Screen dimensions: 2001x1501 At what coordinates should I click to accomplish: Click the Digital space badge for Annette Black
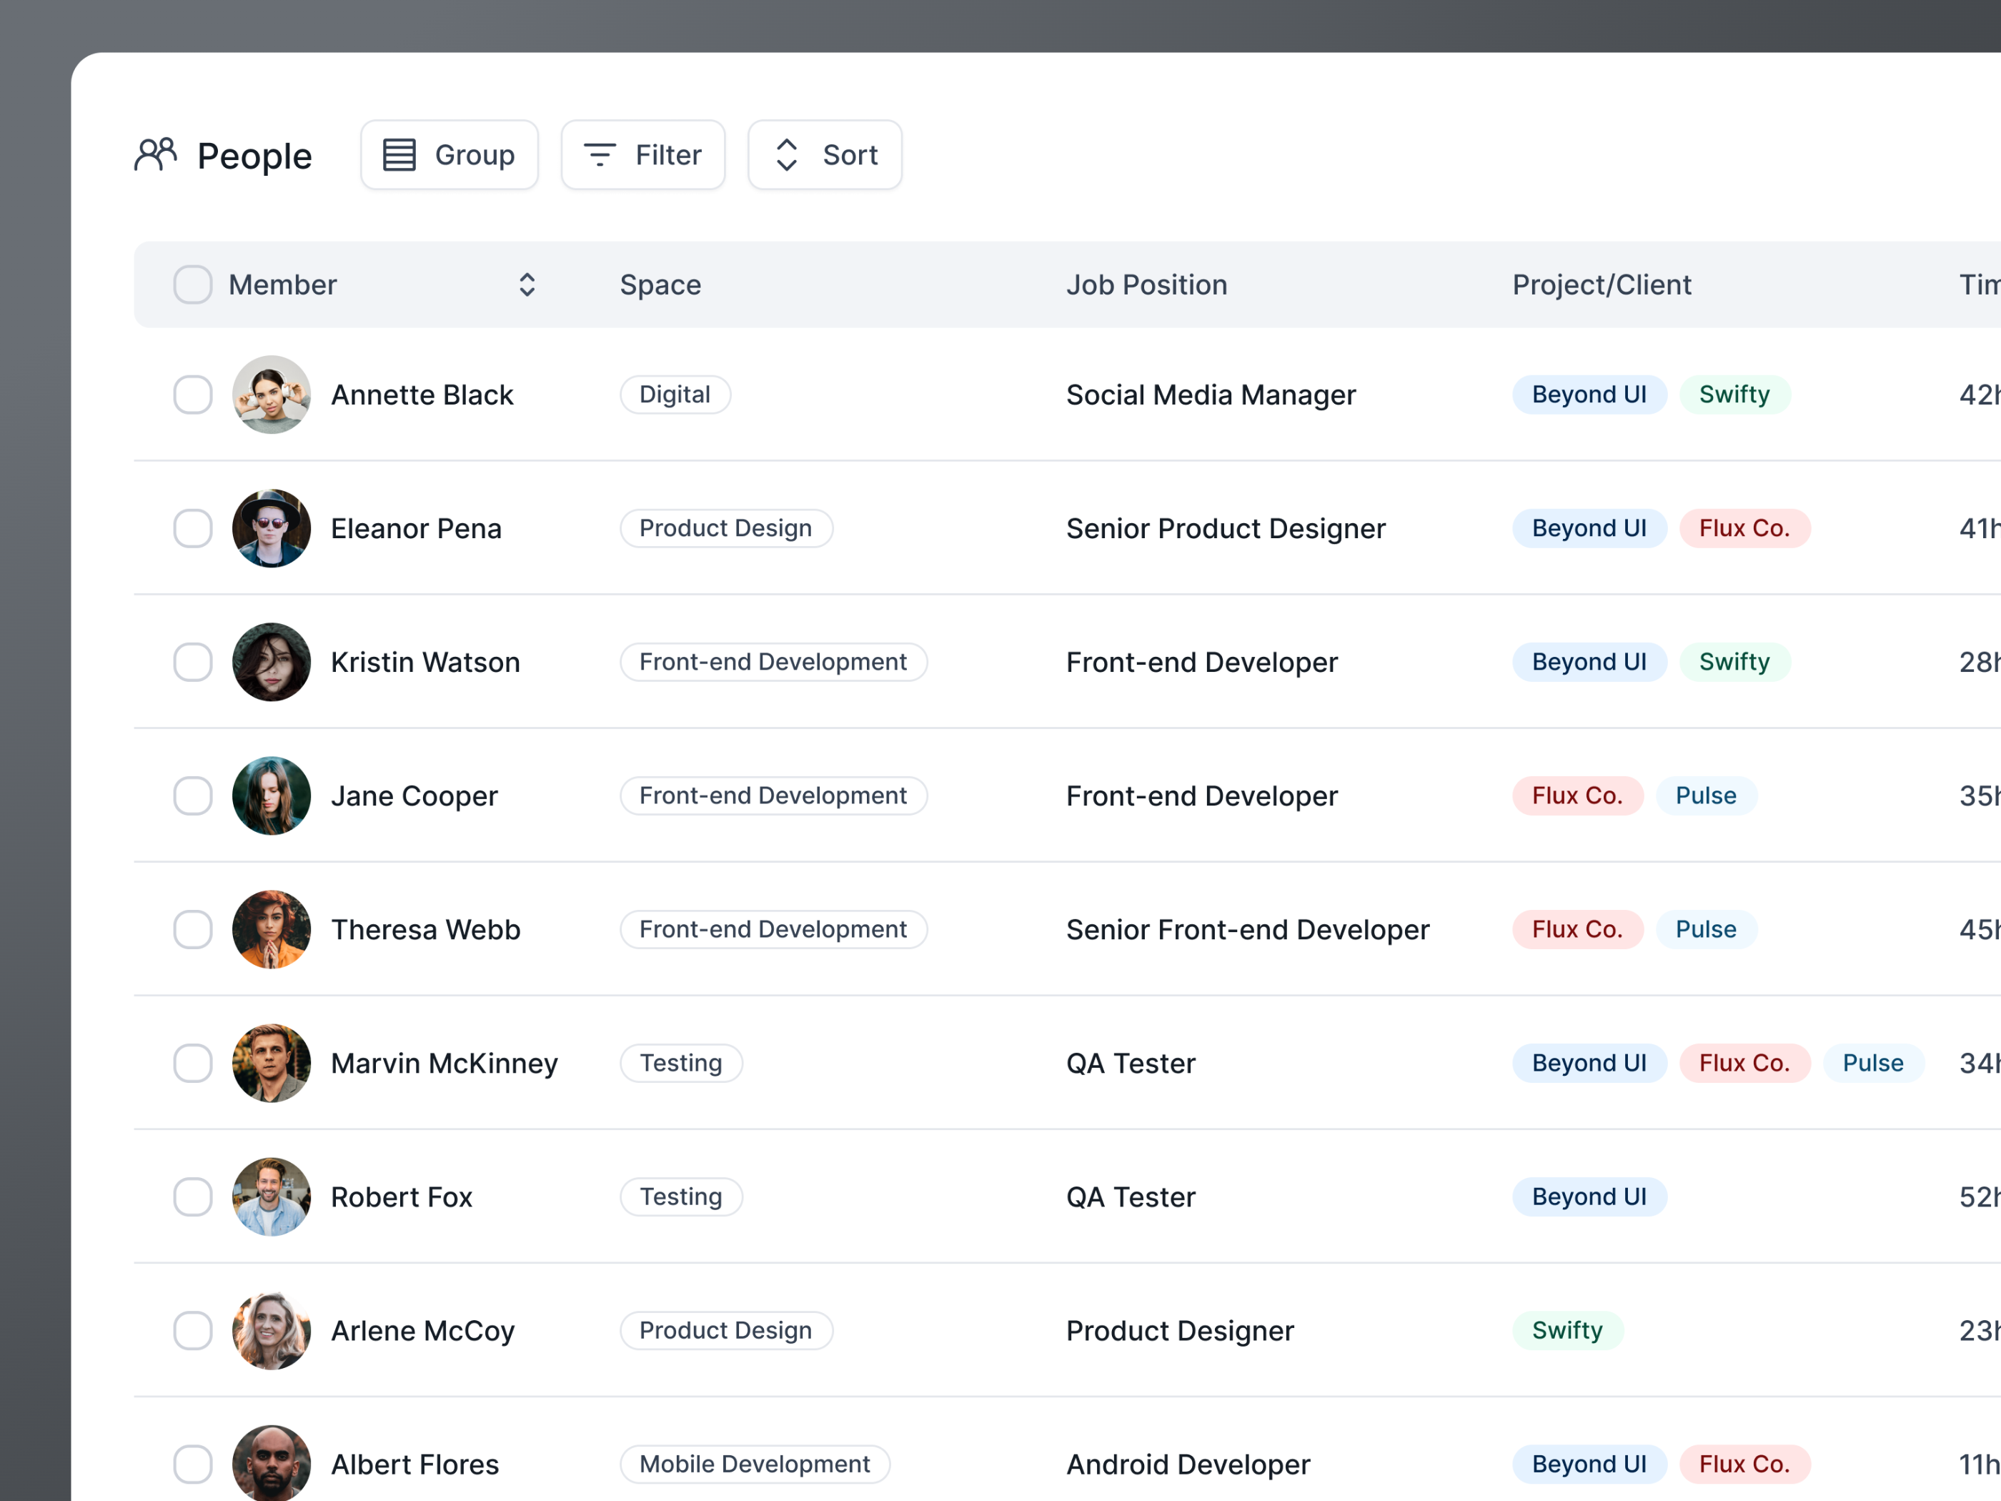pyautogui.click(x=675, y=395)
